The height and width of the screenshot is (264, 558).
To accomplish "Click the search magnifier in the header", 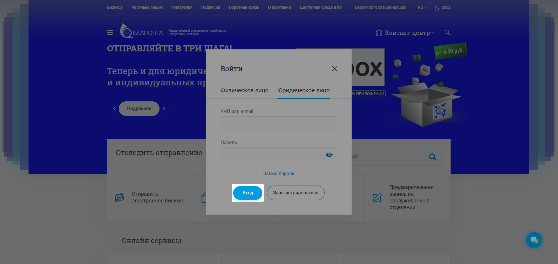I will point(447,33).
